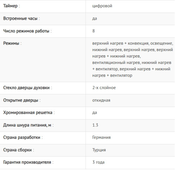Screen dimensions: 175x172
Task: Click the 'Германия' country value
Action: click(x=101, y=137)
